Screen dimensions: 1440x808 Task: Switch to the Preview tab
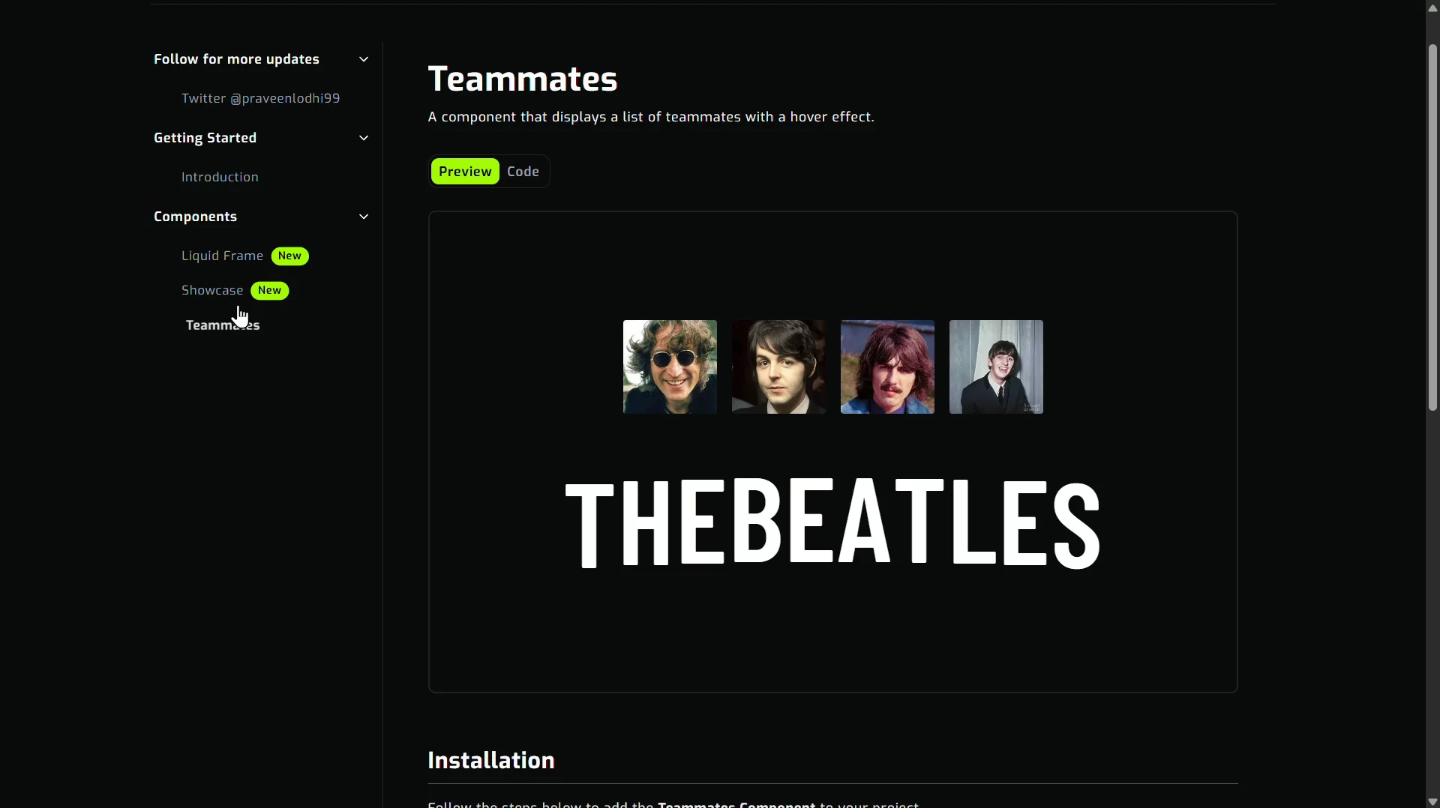[465, 172]
